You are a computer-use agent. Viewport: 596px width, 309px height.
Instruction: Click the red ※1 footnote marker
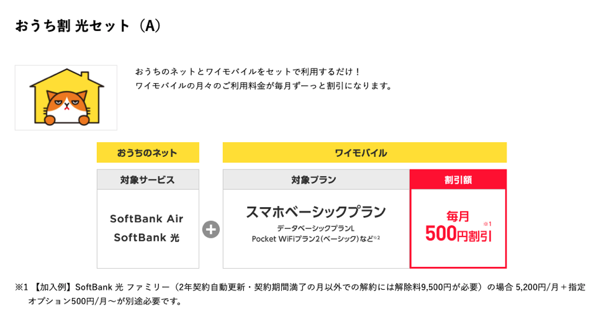pos(487,224)
